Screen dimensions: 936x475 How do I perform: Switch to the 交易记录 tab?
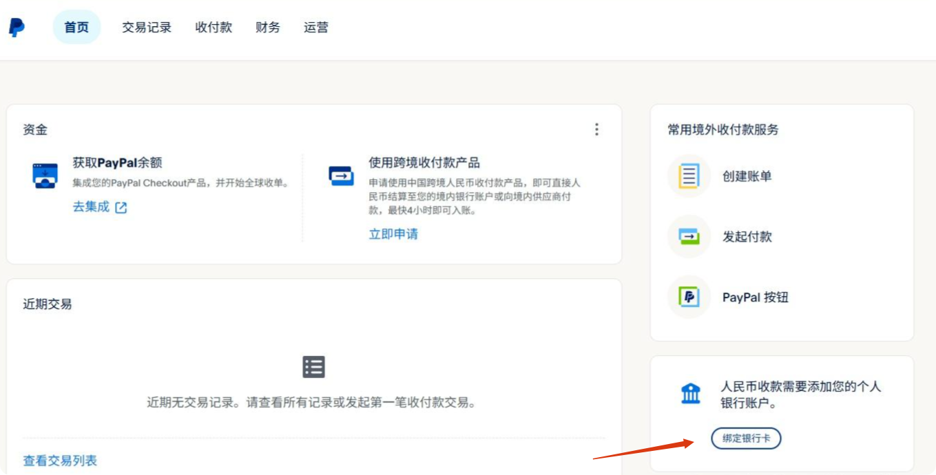coord(145,27)
